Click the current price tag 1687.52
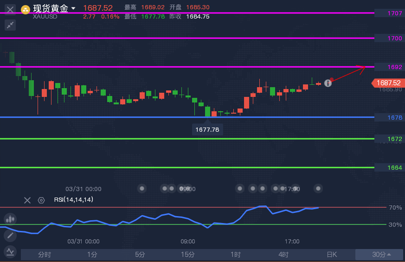The width and height of the screenshot is (405, 262). (x=388, y=83)
